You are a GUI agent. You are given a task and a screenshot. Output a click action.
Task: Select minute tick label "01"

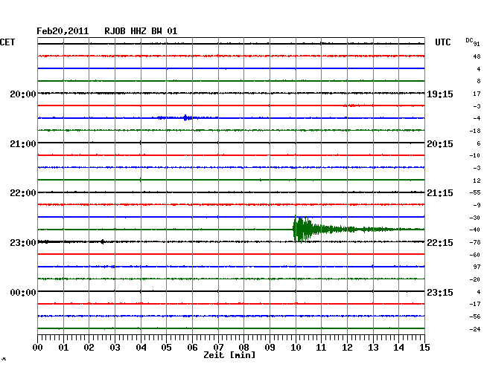tap(63, 347)
